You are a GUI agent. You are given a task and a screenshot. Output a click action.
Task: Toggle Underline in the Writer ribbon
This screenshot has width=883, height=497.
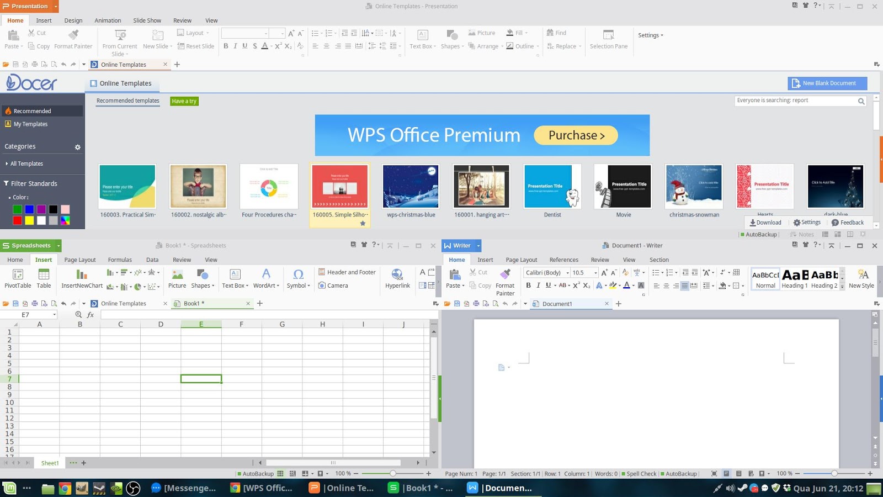(x=548, y=285)
